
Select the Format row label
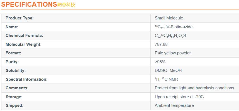tap(13, 53)
